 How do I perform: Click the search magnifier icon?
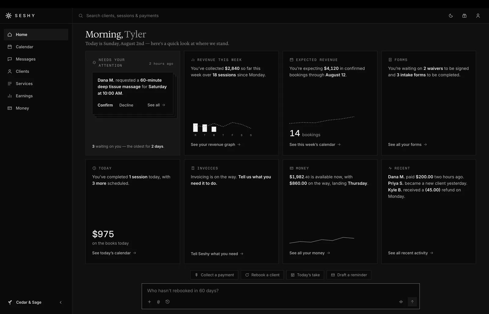pyautogui.click(x=81, y=16)
